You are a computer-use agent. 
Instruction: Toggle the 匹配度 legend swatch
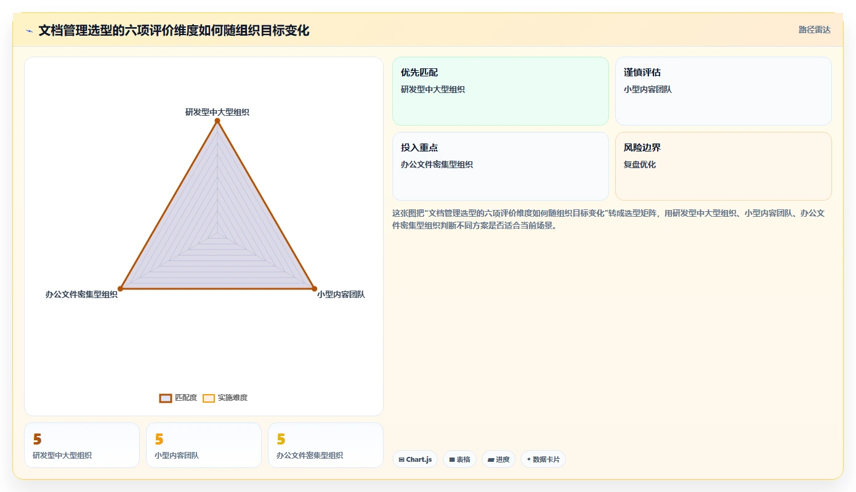click(165, 398)
